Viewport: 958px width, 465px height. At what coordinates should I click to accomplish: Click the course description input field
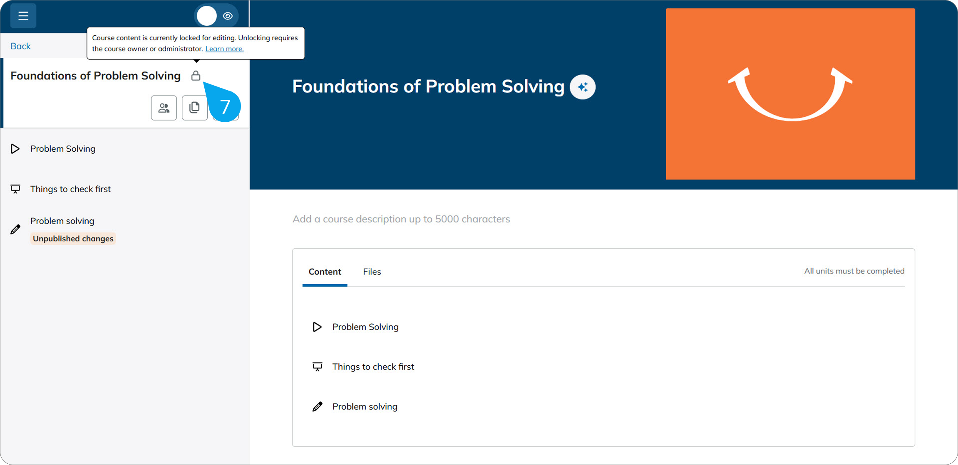(603, 219)
